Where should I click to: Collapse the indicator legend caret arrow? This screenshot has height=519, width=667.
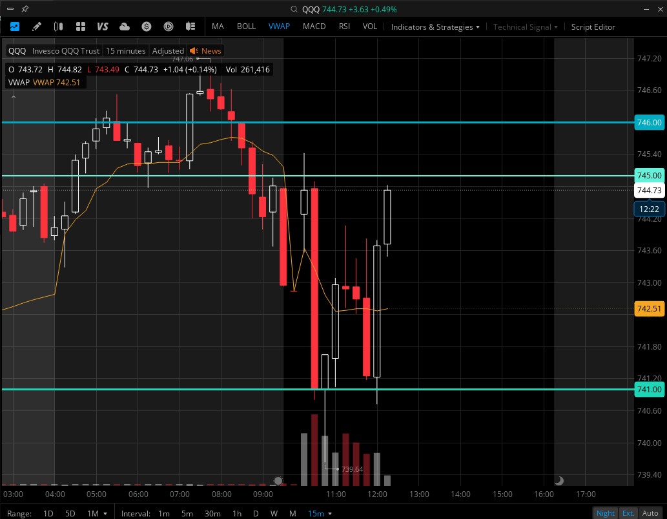tap(13, 97)
